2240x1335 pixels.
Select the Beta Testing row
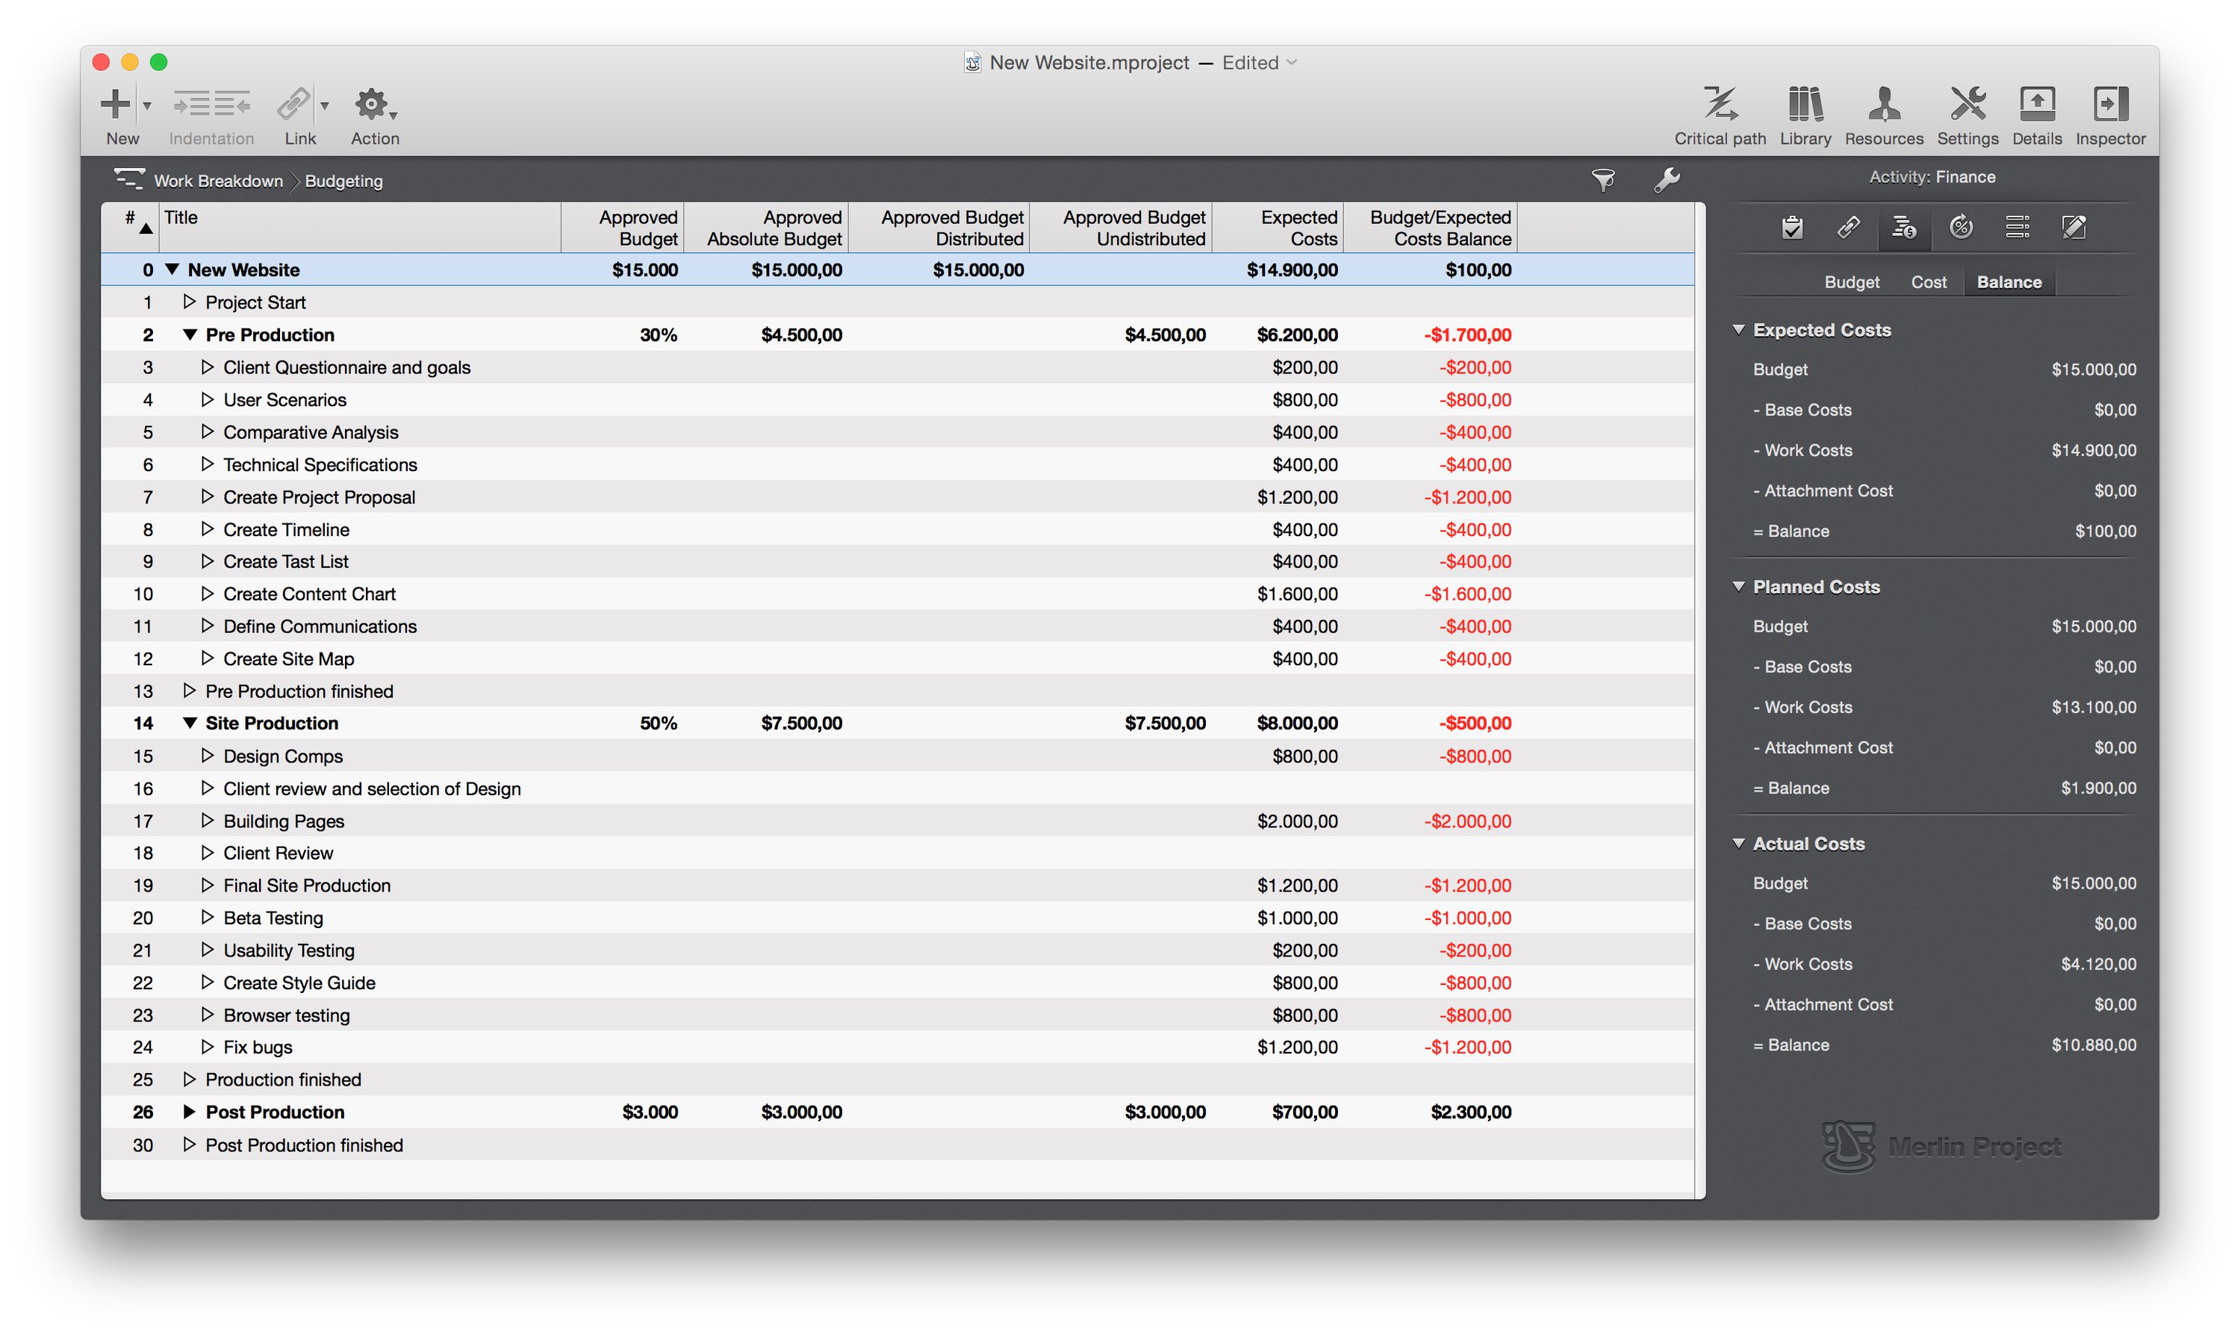[897, 918]
